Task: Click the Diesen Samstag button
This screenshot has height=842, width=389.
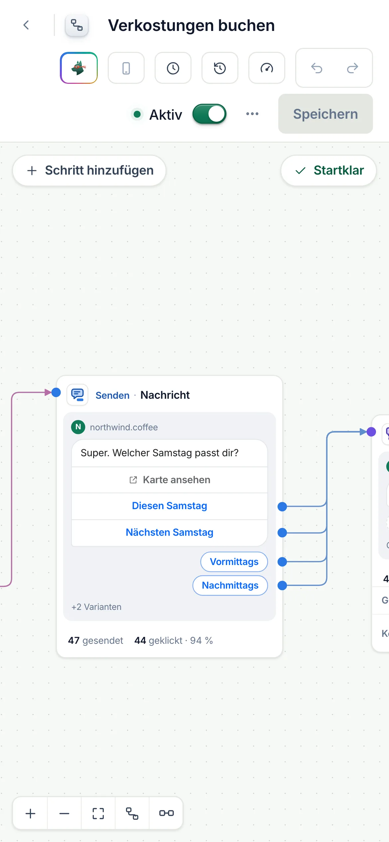Action: (170, 506)
